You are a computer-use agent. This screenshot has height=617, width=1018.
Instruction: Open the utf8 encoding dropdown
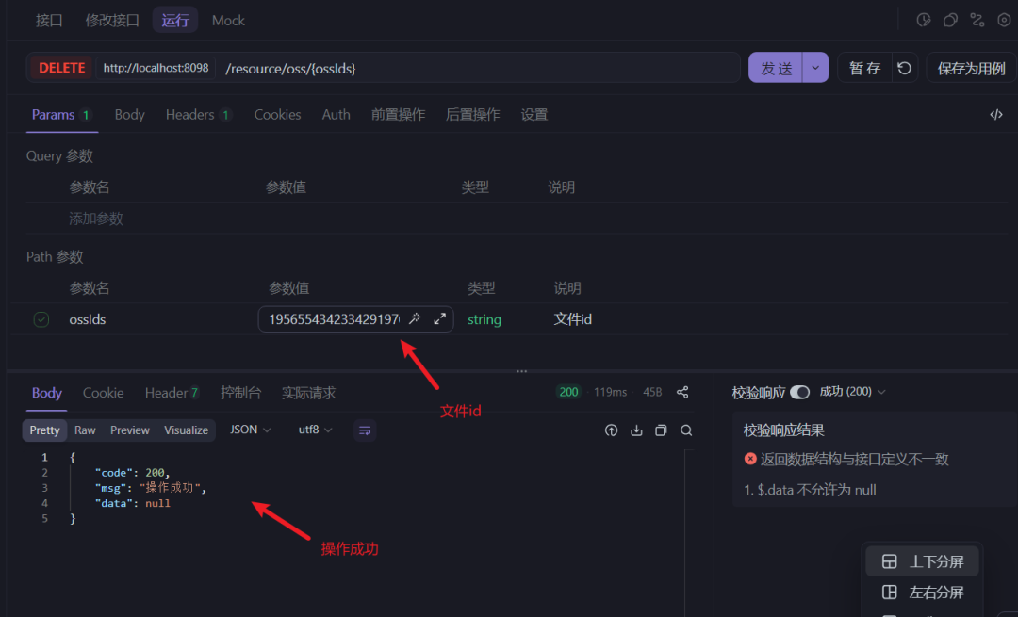tap(315, 430)
